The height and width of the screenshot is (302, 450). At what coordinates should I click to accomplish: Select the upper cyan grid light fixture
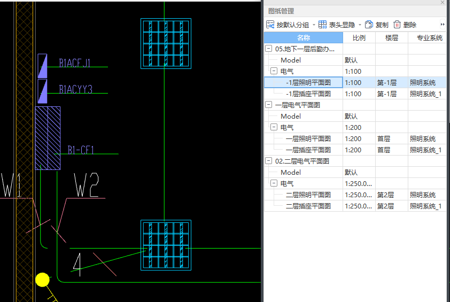[x=166, y=44]
